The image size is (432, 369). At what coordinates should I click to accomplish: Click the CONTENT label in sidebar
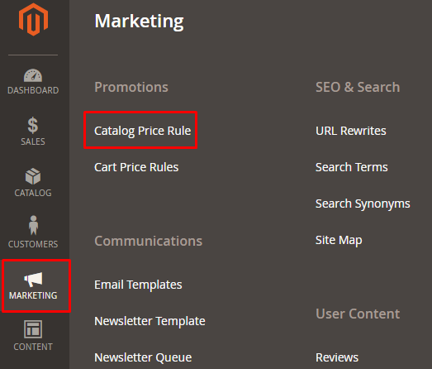pos(33,347)
